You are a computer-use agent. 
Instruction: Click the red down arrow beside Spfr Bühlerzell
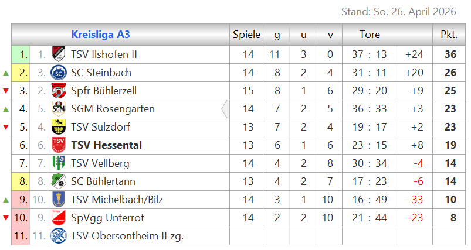pyautogui.click(x=6, y=91)
